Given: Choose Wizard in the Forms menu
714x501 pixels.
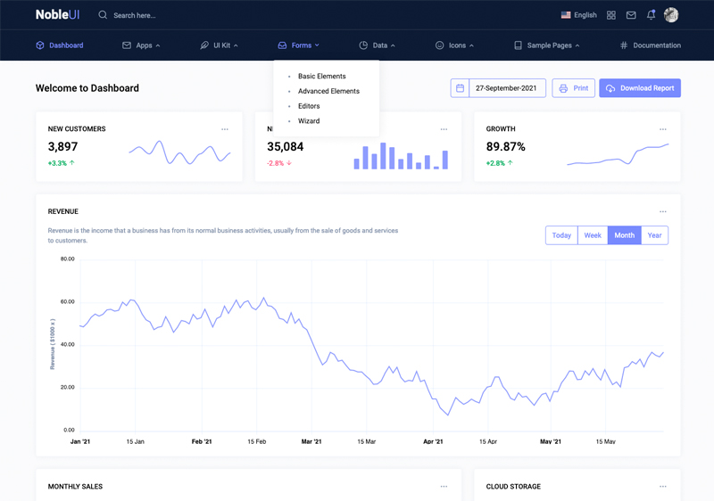Looking at the screenshot, I should (x=309, y=121).
